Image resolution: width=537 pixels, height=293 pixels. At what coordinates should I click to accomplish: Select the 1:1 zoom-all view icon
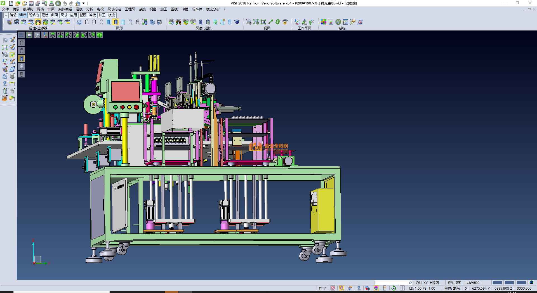pyautogui.click(x=263, y=22)
